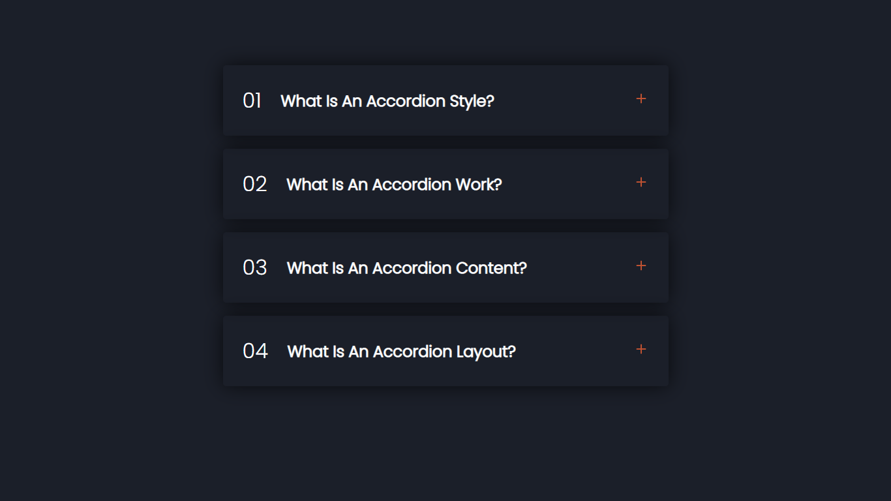Click the word "Style?" in first heading
The image size is (891, 501).
click(472, 101)
